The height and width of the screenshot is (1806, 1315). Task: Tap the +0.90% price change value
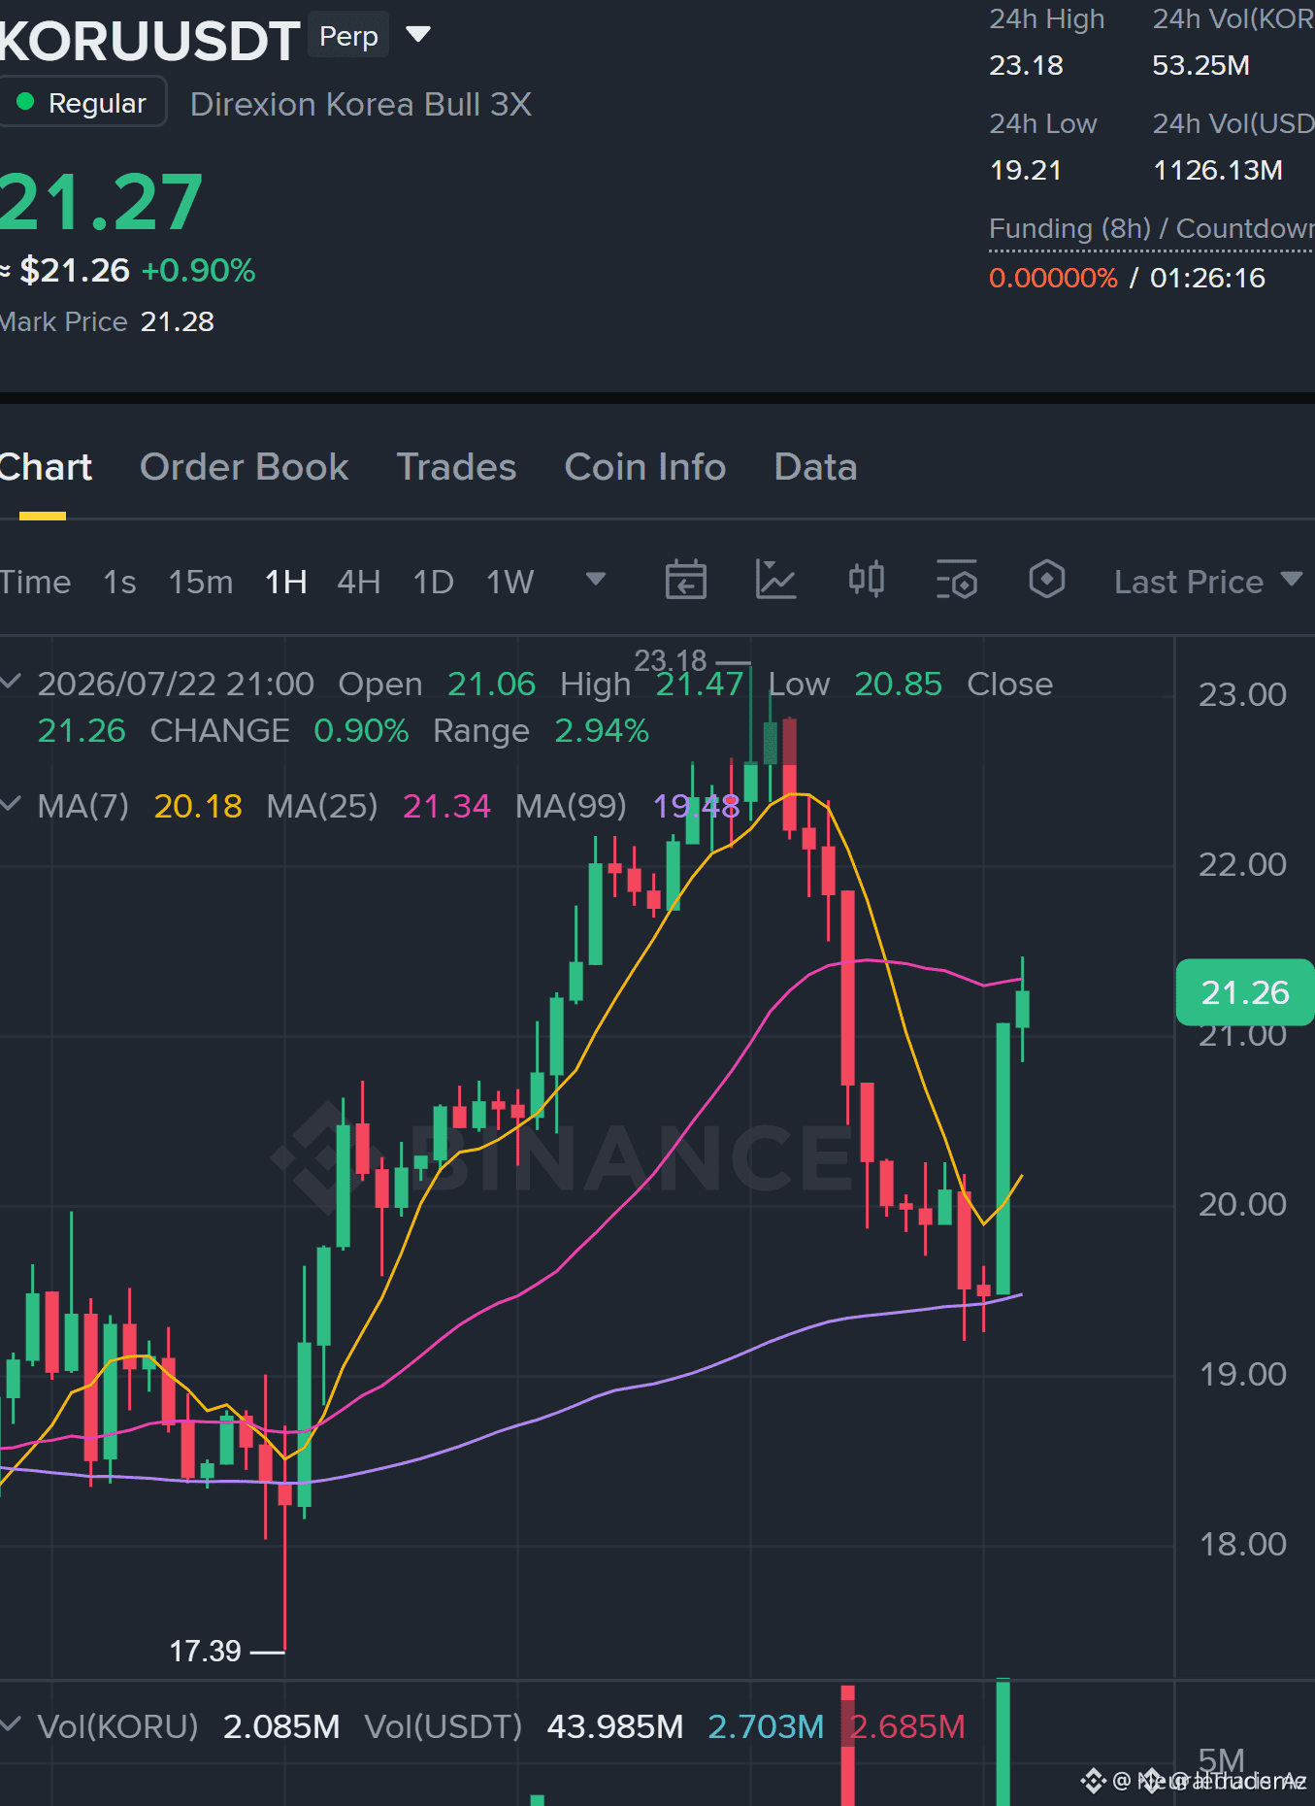pyautogui.click(x=199, y=270)
